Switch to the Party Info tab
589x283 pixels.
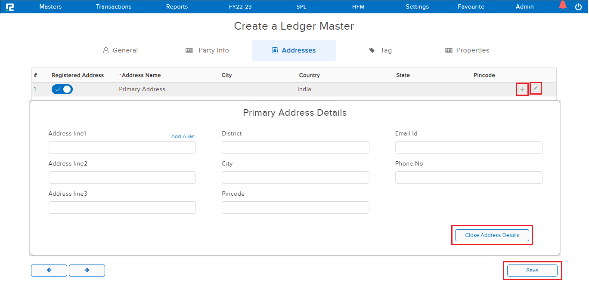coord(208,50)
